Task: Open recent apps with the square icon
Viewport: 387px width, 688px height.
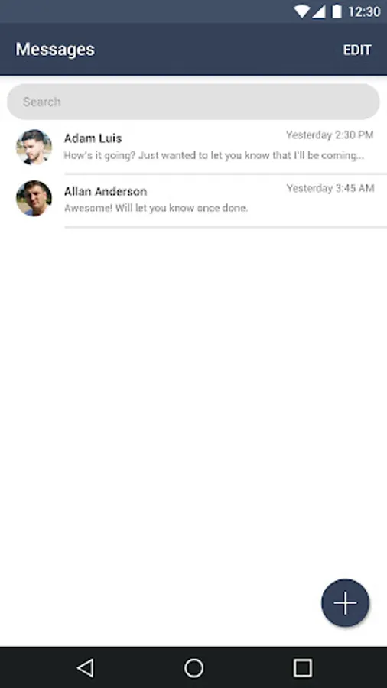Action: coord(303,668)
